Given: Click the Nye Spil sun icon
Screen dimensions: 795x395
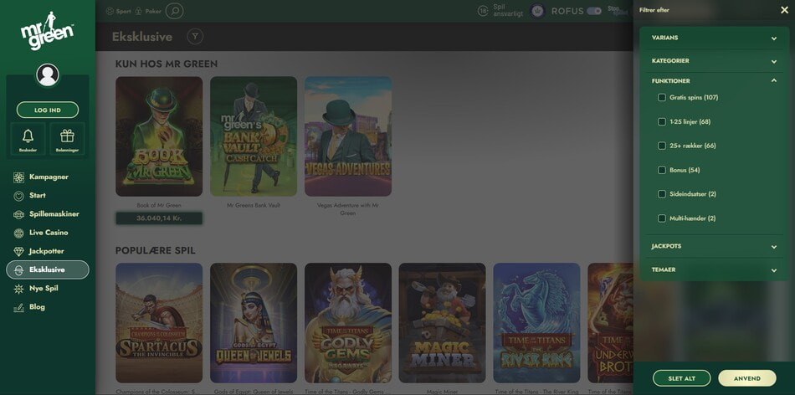Looking at the screenshot, I should point(18,289).
